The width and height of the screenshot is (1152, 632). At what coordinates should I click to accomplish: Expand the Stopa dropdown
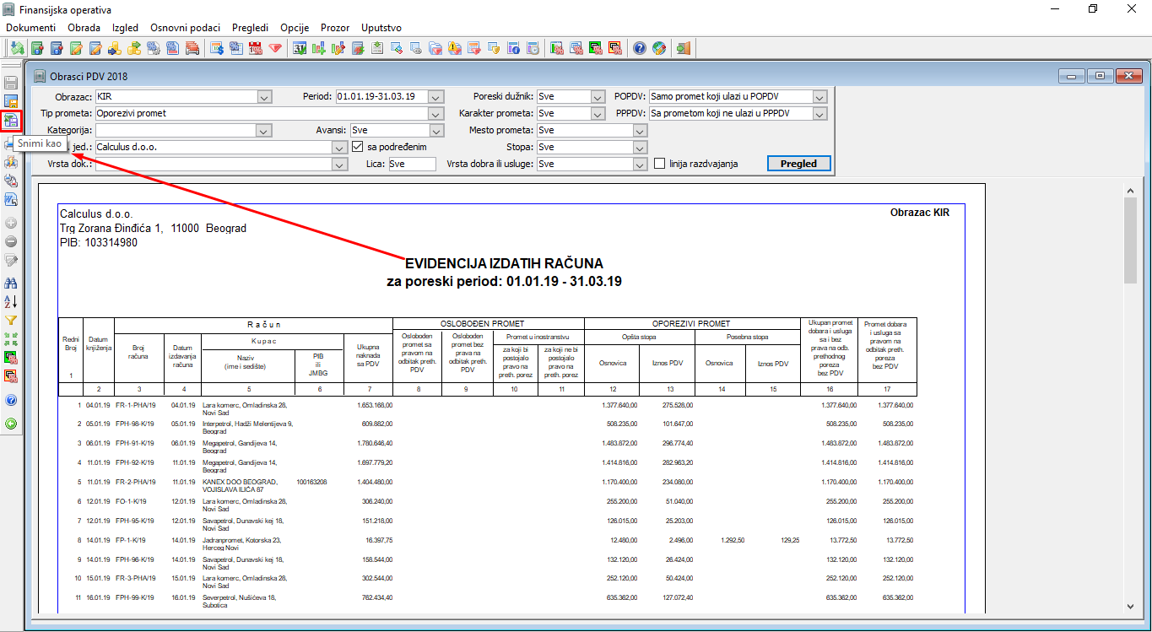(x=639, y=147)
